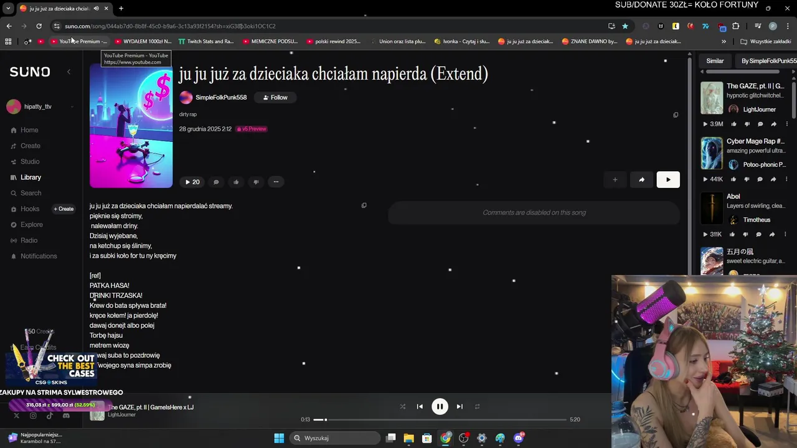The height and width of the screenshot is (448, 797).
Task: Open Wszystkie zakładki bookmarks folder
Action: pyautogui.click(x=766, y=42)
